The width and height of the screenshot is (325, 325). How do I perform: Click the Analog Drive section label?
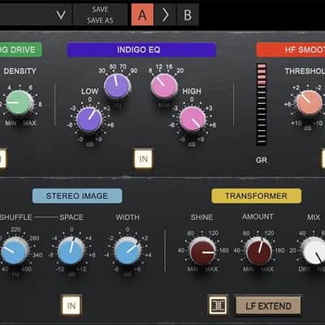pos(21,50)
